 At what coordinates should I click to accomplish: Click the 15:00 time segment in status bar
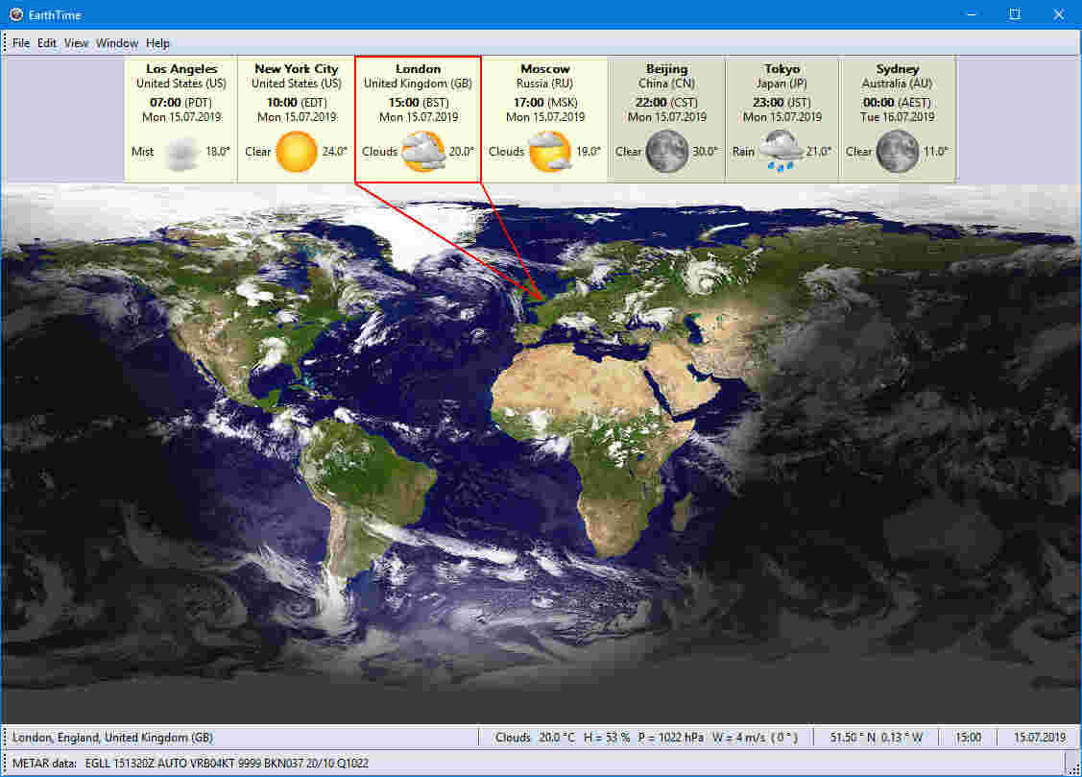click(968, 737)
